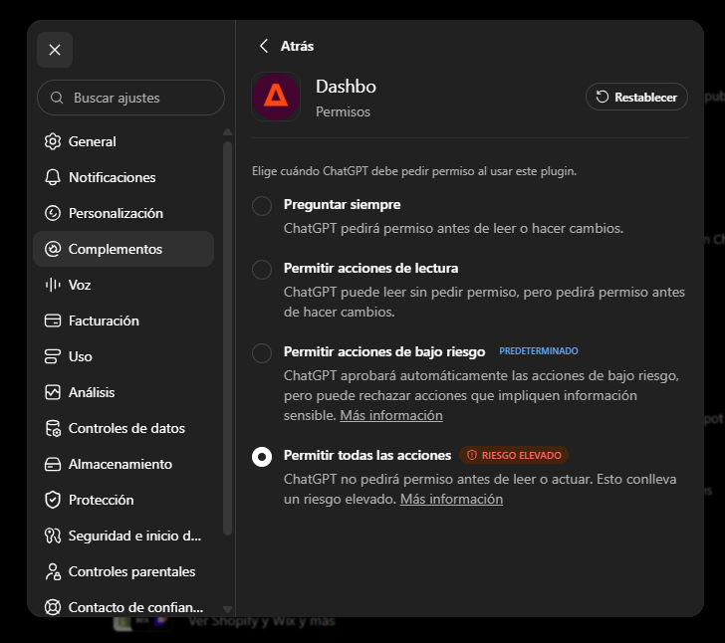
Task: Click the PREDETERMINADO label
Action: (539, 351)
